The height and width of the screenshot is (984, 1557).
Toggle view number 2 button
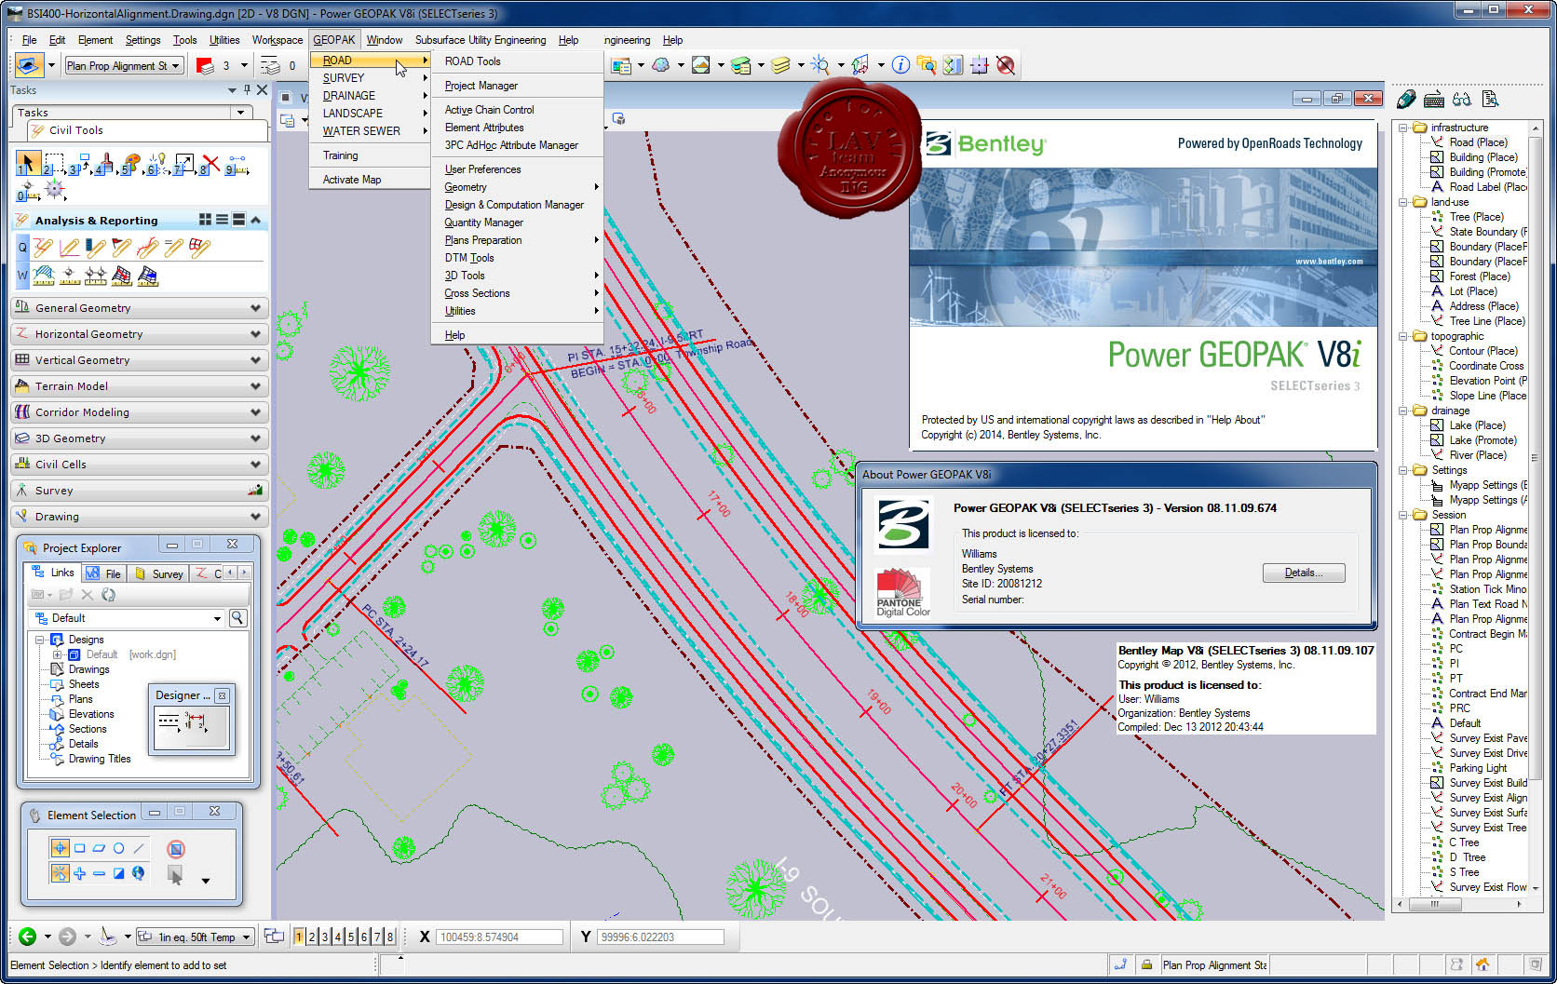[x=312, y=937]
